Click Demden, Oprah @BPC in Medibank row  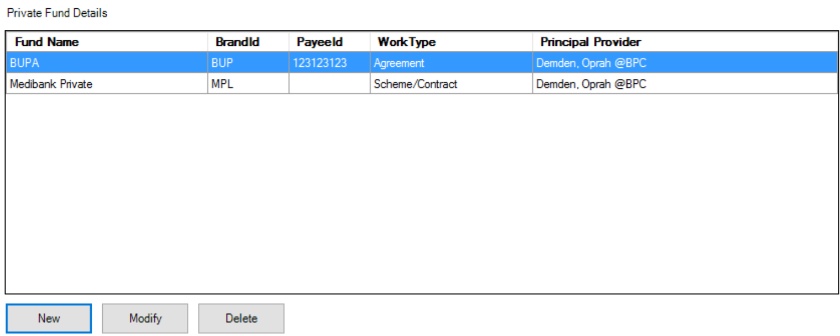coord(685,84)
